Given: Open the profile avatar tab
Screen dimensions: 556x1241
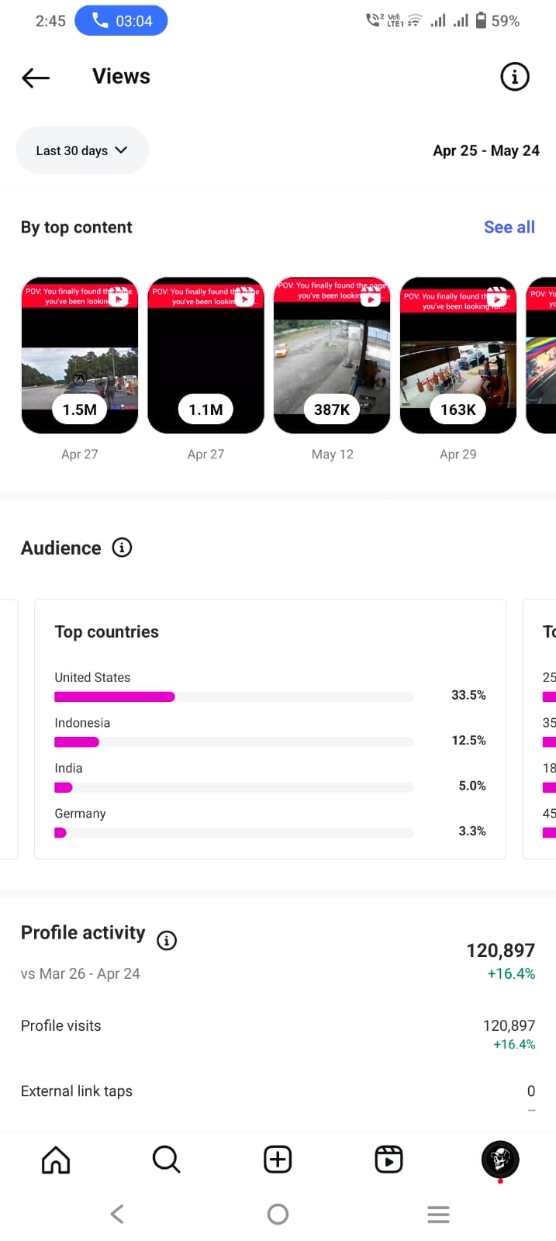Looking at the screenshot, I should pyautogui.click(x=500, y=1160).
